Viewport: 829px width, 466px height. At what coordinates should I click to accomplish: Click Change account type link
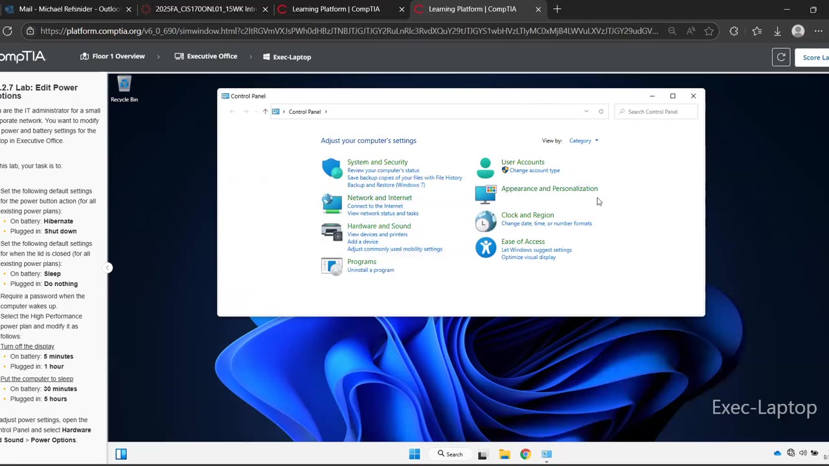tap(534, 170)
